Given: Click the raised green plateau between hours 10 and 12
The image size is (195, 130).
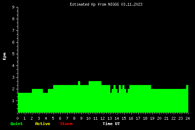Looking at the screenshot, I should 95,83.
